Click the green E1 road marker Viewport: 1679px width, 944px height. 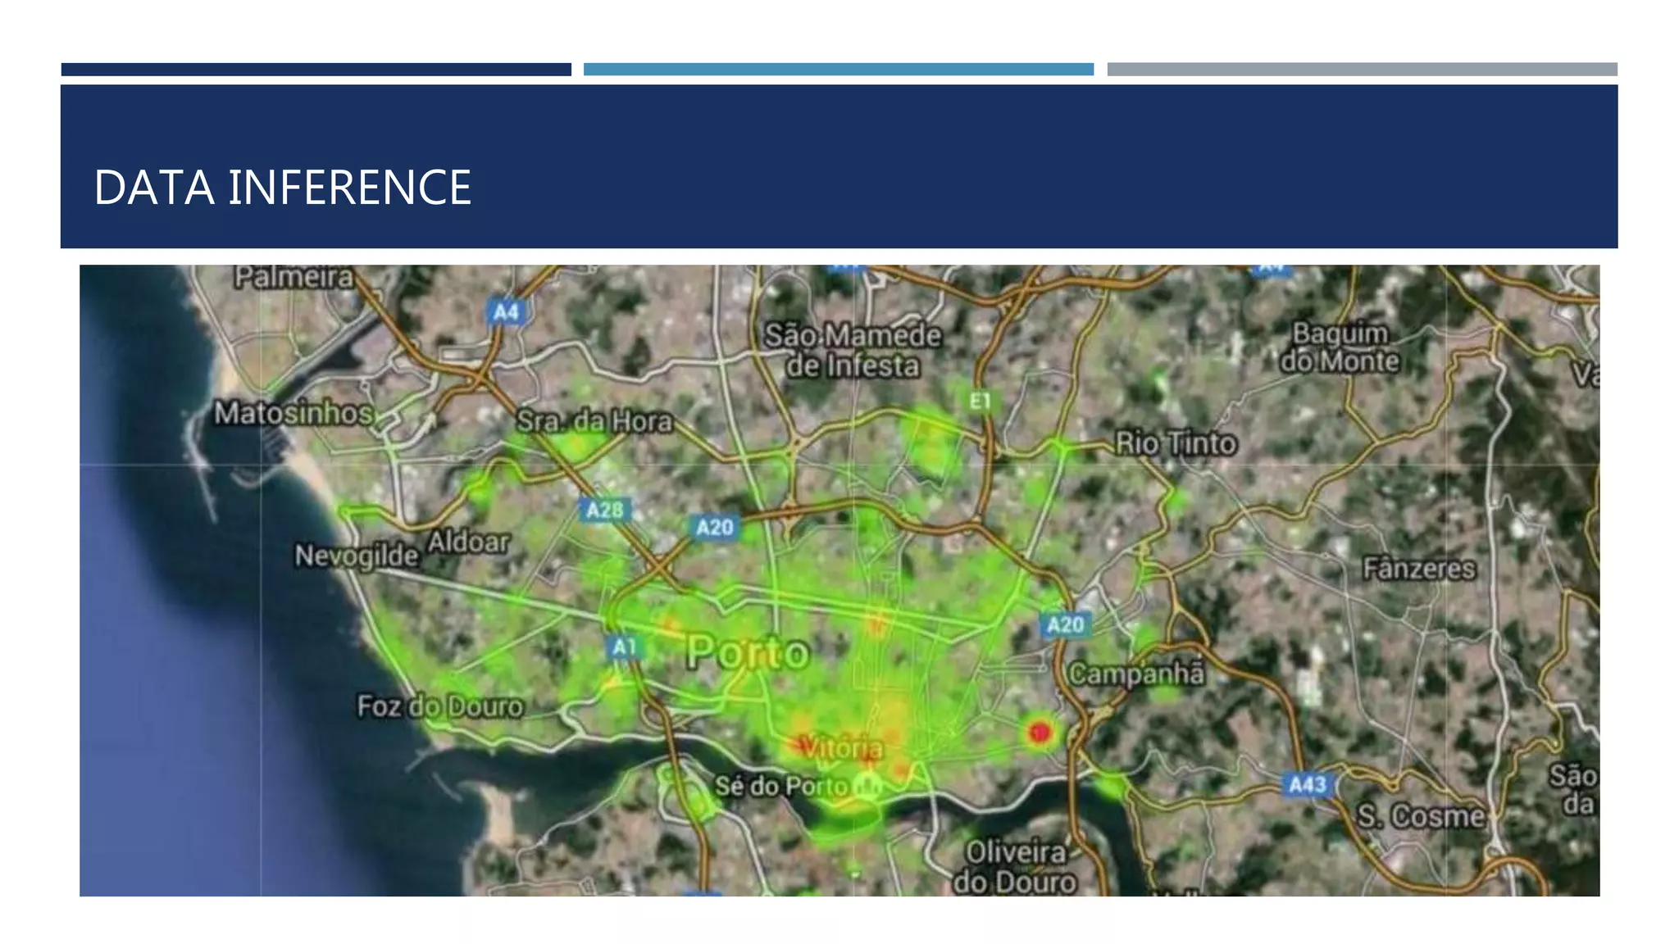pos(981,402)
